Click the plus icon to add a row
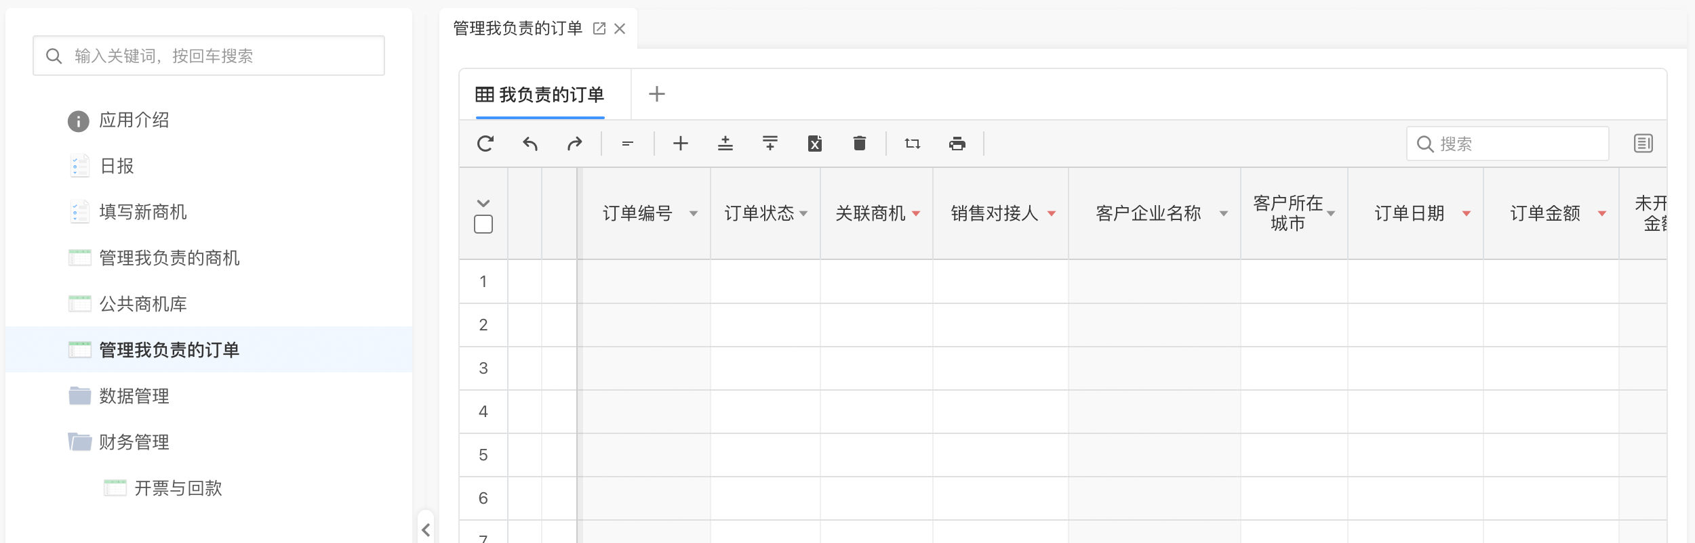The height and width of the screenshot is (543, 1695). [681, 144]
